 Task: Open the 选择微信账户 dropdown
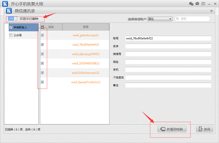tap(160, 19)
